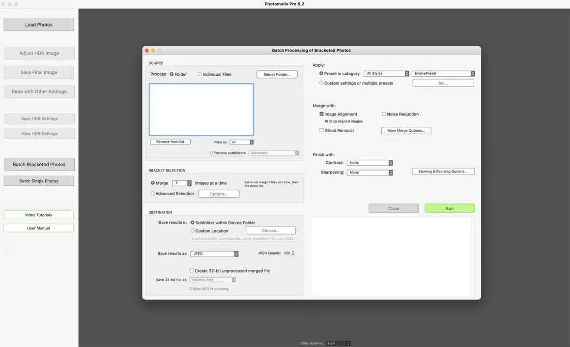Enable Process subfolders checkbox
Screen dimensions: 570x347
[211, 153]
